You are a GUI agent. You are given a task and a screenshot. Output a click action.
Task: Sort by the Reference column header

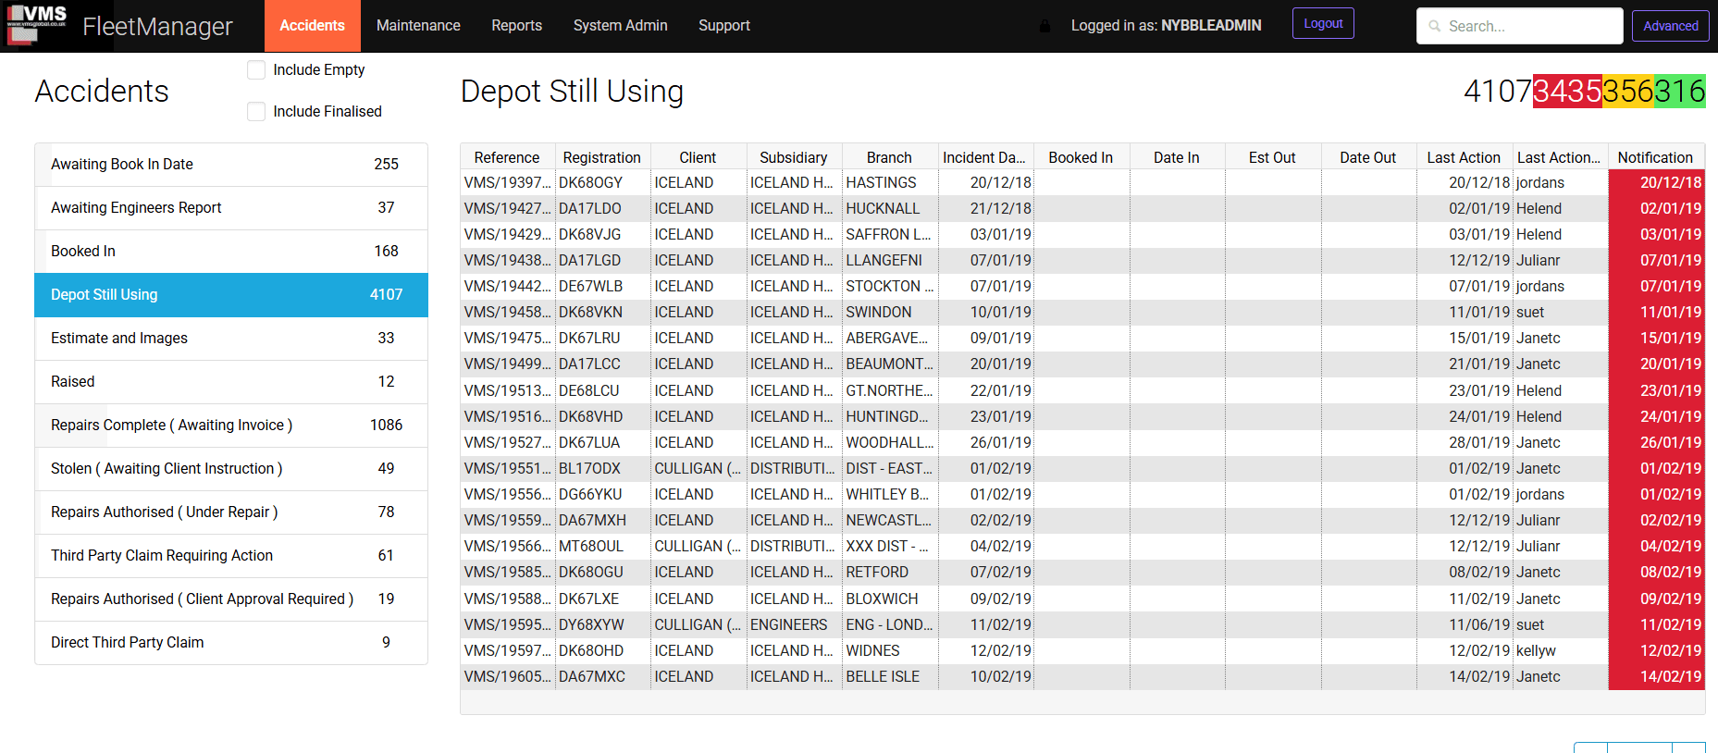[507, 157]
